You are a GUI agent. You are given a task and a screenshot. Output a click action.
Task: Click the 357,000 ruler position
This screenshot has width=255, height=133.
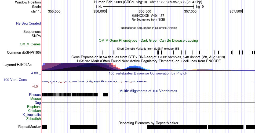(x=190, y=11)
